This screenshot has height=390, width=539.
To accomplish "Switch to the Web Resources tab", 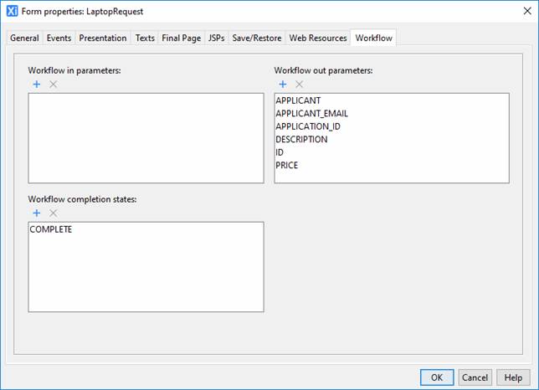I will click(317, 38).
